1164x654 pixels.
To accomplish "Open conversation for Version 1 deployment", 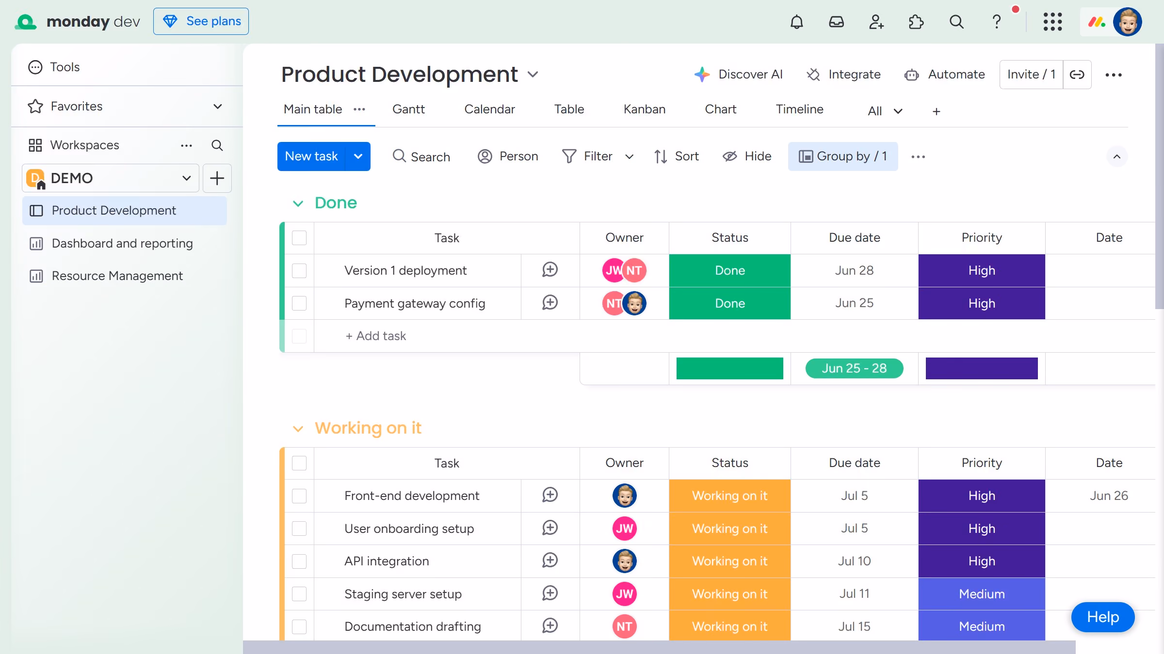I will click(x=550, y=270).
